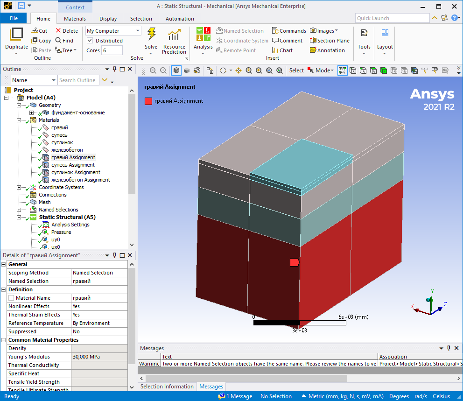Toggle the Material Name checkbox in Details
This screenshot has height=401, width=463.
point(11,298)
